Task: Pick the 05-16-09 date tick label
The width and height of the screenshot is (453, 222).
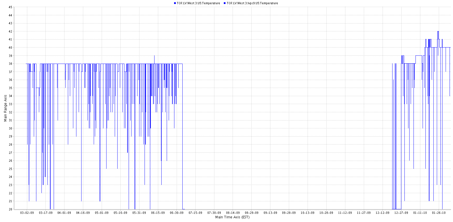Action: click(120, 213)
